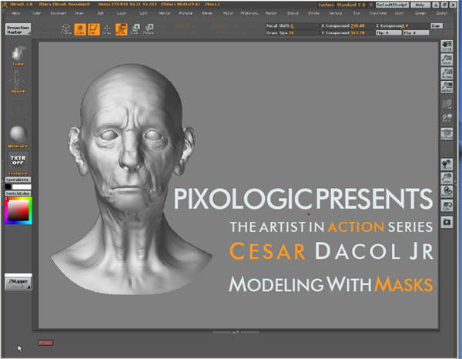Open the Transform menu
Image resolution: width=462 pixels, height=359 pixels.
[x=378, y=13]
